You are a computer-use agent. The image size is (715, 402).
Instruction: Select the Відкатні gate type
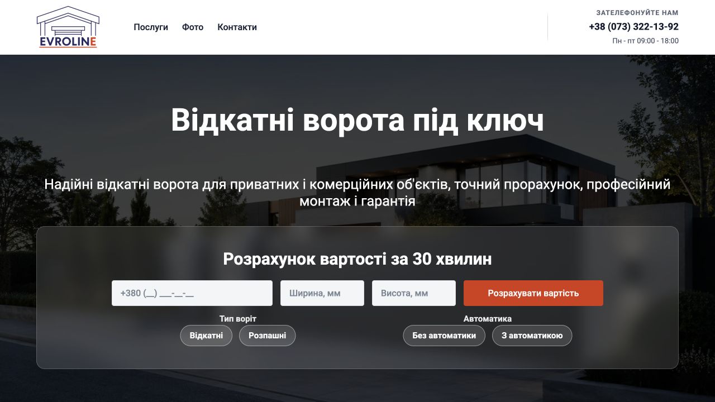[206, 336]
